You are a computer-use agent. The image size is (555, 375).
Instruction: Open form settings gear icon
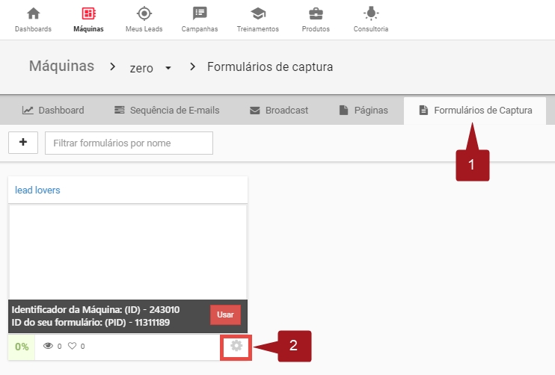[x=236, y=346]
